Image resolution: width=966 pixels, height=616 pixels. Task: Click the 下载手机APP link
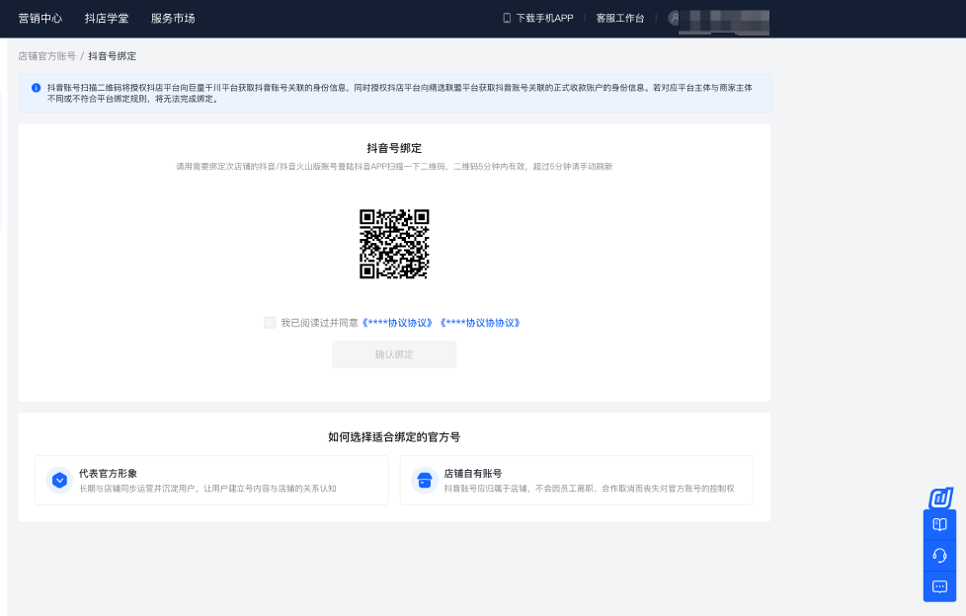(x=544, y=19)
